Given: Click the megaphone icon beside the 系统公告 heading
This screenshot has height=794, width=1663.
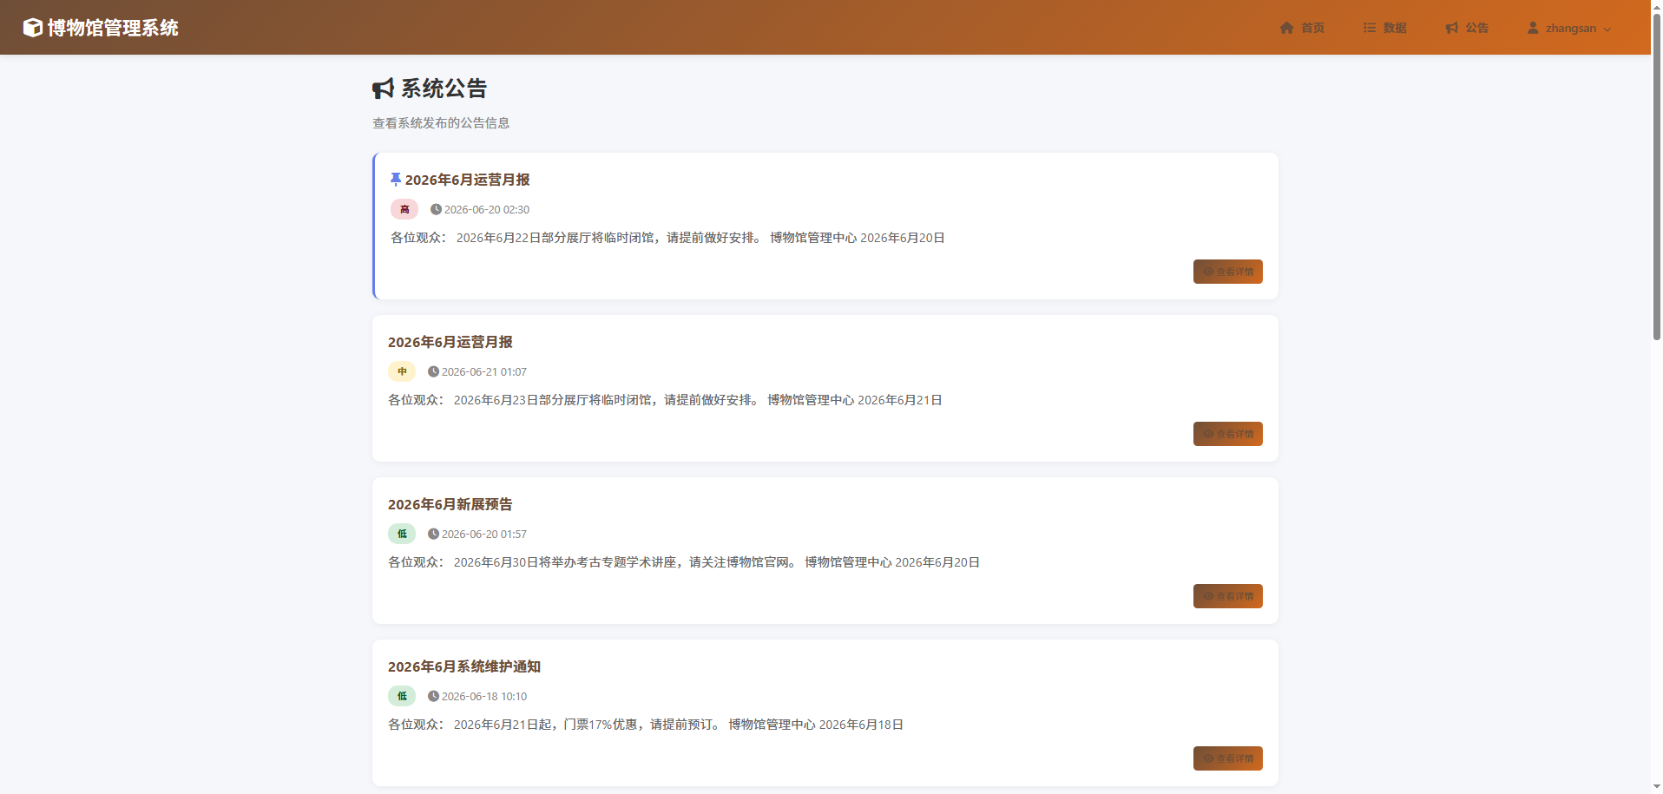Looking at the screenshot, I should pos(383,89).
